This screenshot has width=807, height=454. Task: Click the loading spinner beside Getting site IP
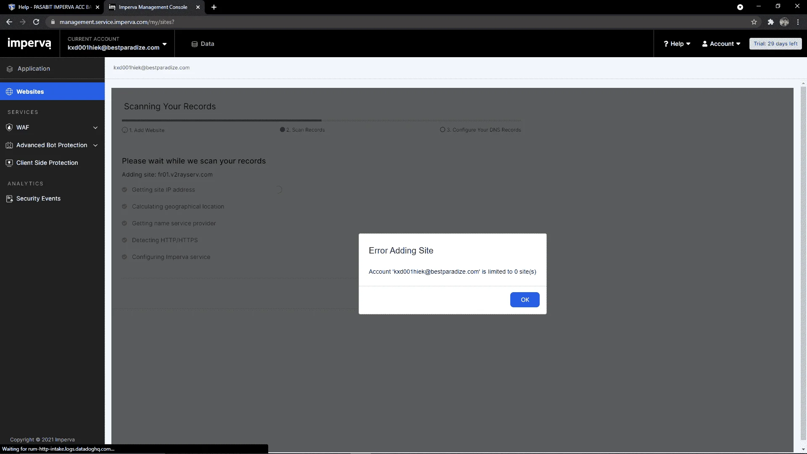[279, 190]
